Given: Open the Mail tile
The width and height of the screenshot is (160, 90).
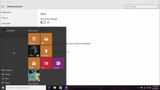Looking at the screenshot, I should pos(46,39).
